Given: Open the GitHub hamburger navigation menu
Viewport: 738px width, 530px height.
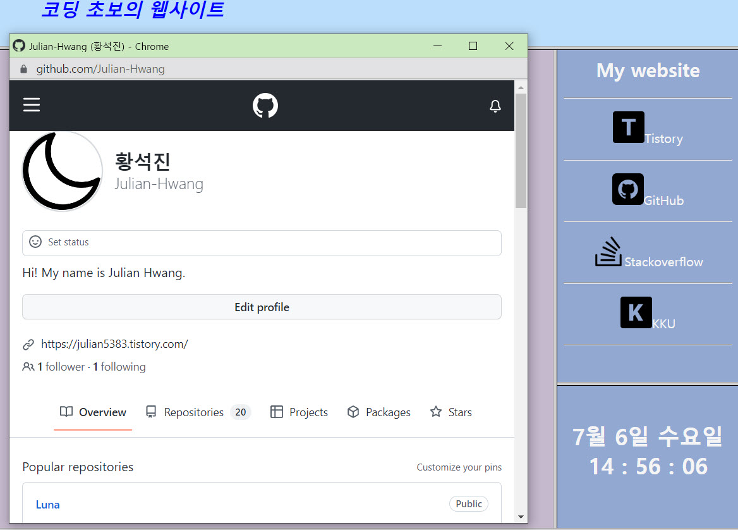Looking at the screenshot, I should click(32, 104).
